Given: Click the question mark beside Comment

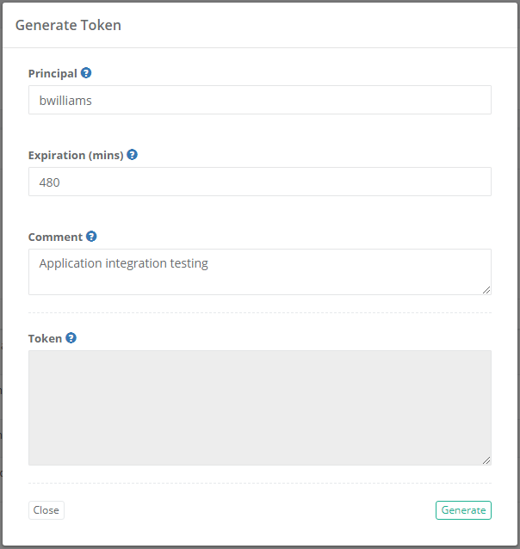Looking at the screenshot, I should [x=91, y=237].
